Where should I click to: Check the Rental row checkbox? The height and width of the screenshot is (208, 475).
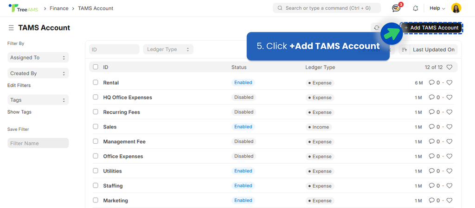96,82
